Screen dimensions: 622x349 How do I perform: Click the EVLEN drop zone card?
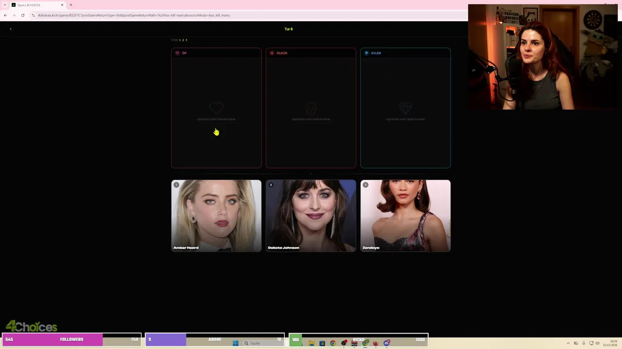(405, 108)
